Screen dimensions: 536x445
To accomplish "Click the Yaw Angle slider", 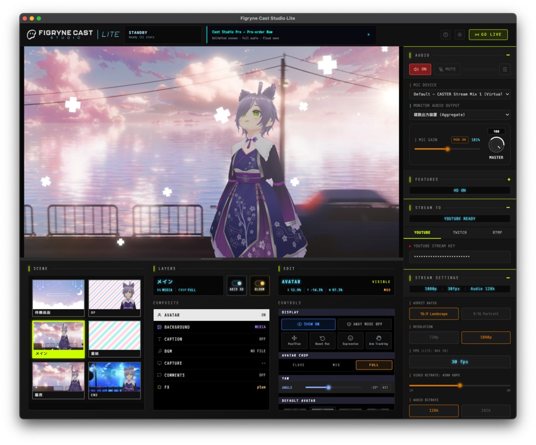I will [x=332, y=387].
